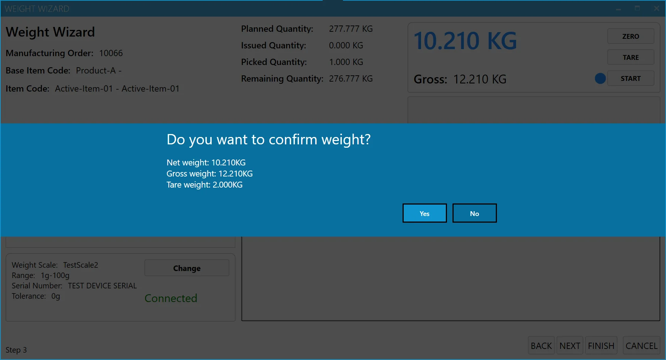The height and width of the screenshot is (360, 666).
Task: Click the minimize icon in title bar
Action: 618,8
